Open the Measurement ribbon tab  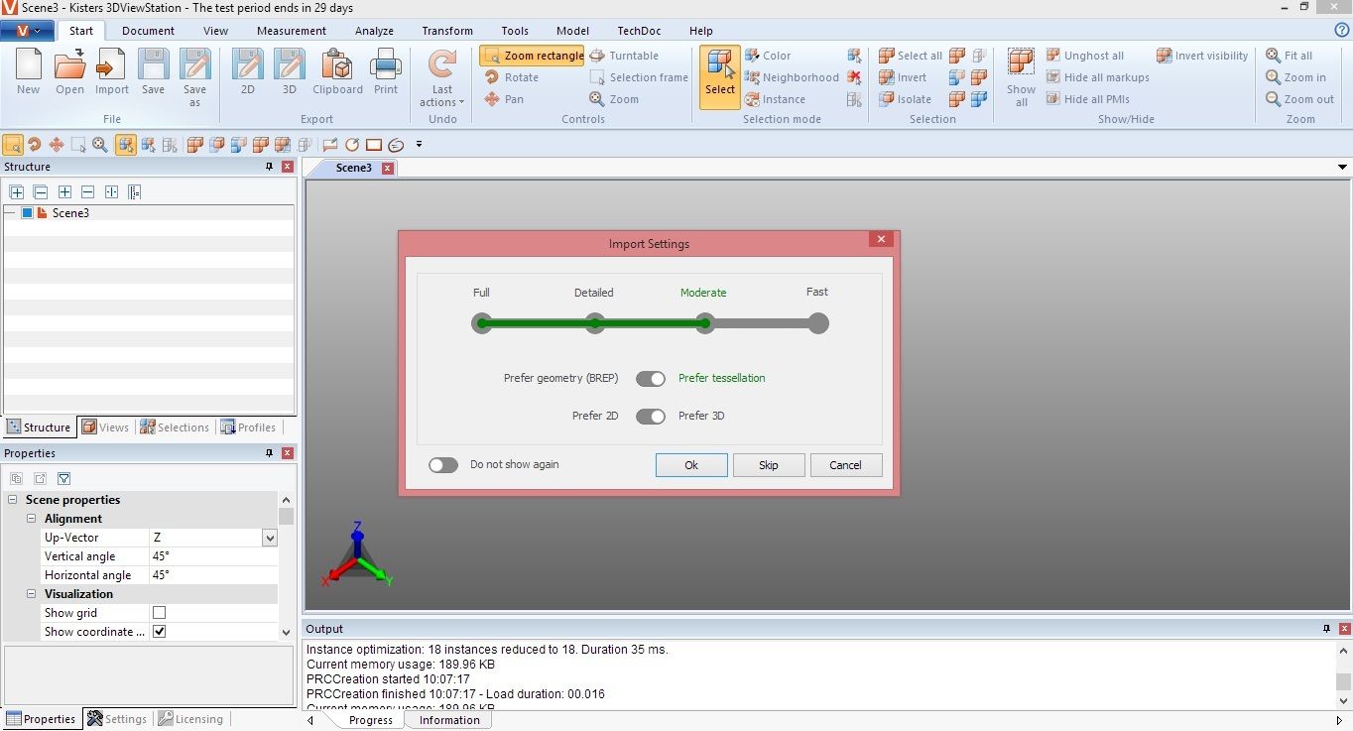(292, 31)
